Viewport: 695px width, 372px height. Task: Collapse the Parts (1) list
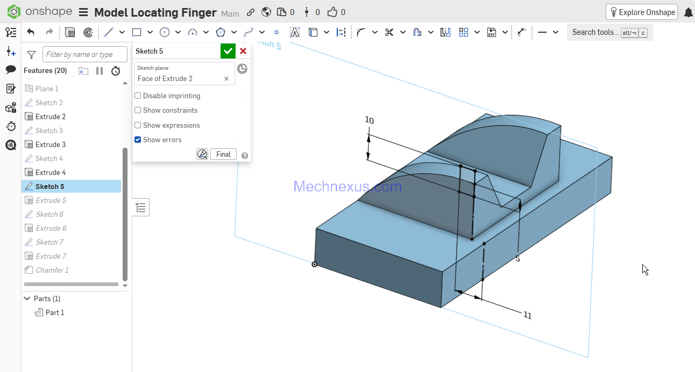pos(26,298)
